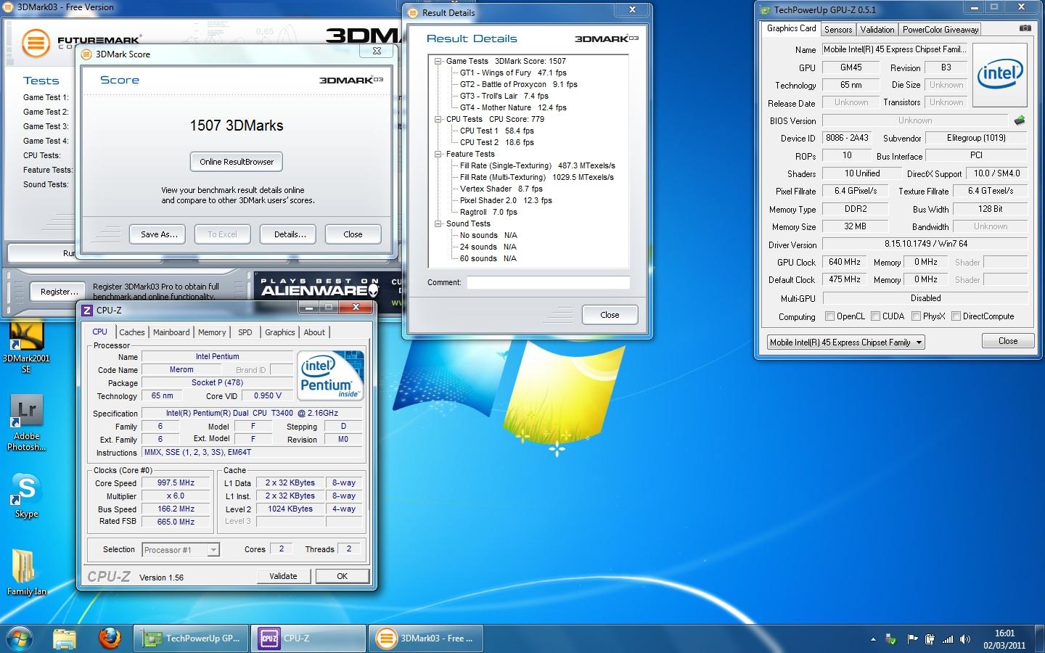Open the Skype desktop shortcut
1045x653 pixels.
point(27,496)
